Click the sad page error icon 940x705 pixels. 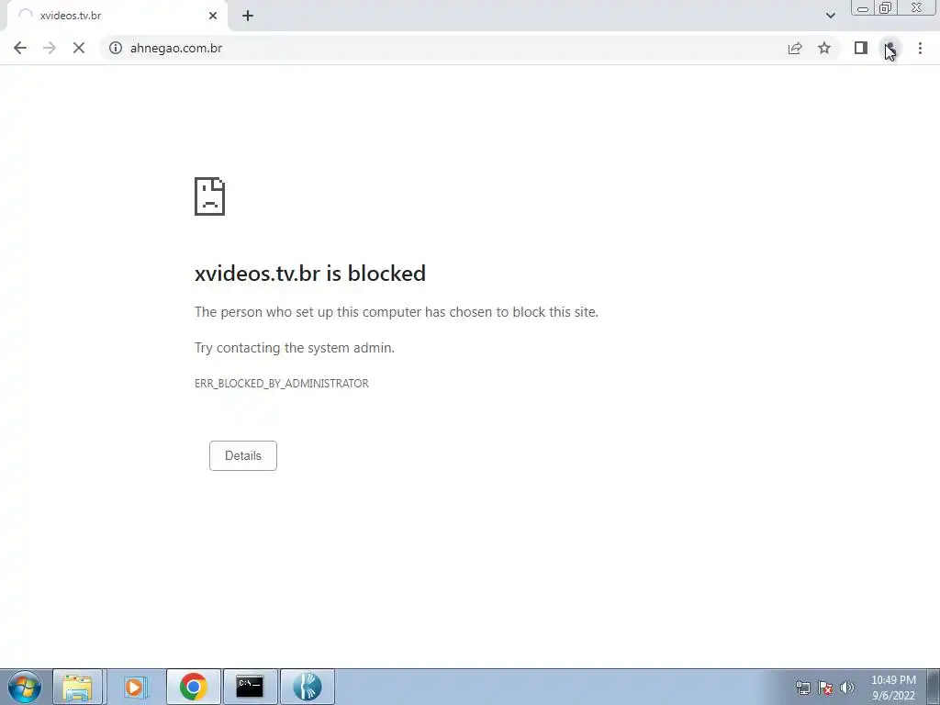tap(210, 196)
